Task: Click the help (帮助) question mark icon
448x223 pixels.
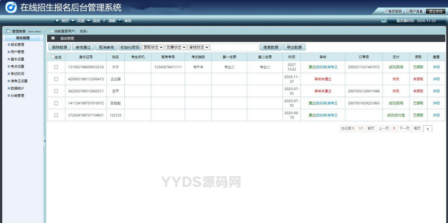Action: tap(120, 21)
